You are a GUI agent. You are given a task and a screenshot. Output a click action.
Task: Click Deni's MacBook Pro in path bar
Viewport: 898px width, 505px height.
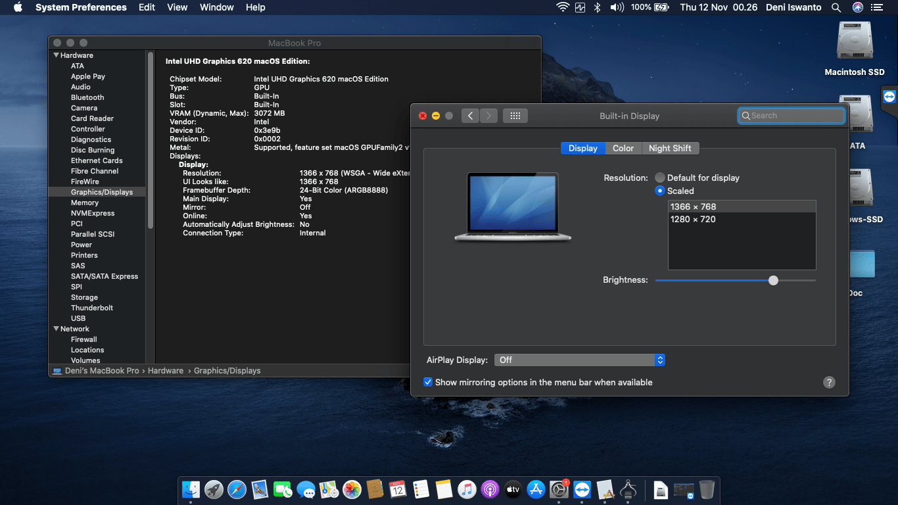pyautogui.click(x=96, y=371)
